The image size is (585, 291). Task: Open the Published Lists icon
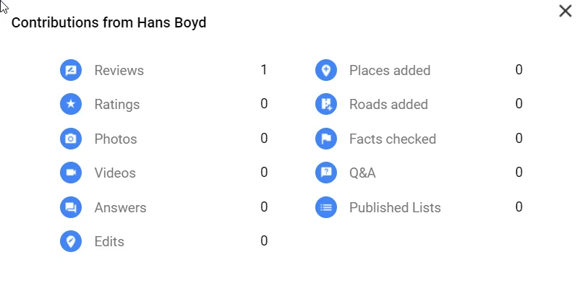click(x=326, y=207)
